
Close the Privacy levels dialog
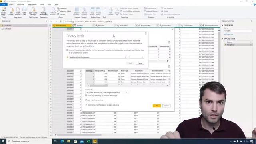(x=146, y=33)
